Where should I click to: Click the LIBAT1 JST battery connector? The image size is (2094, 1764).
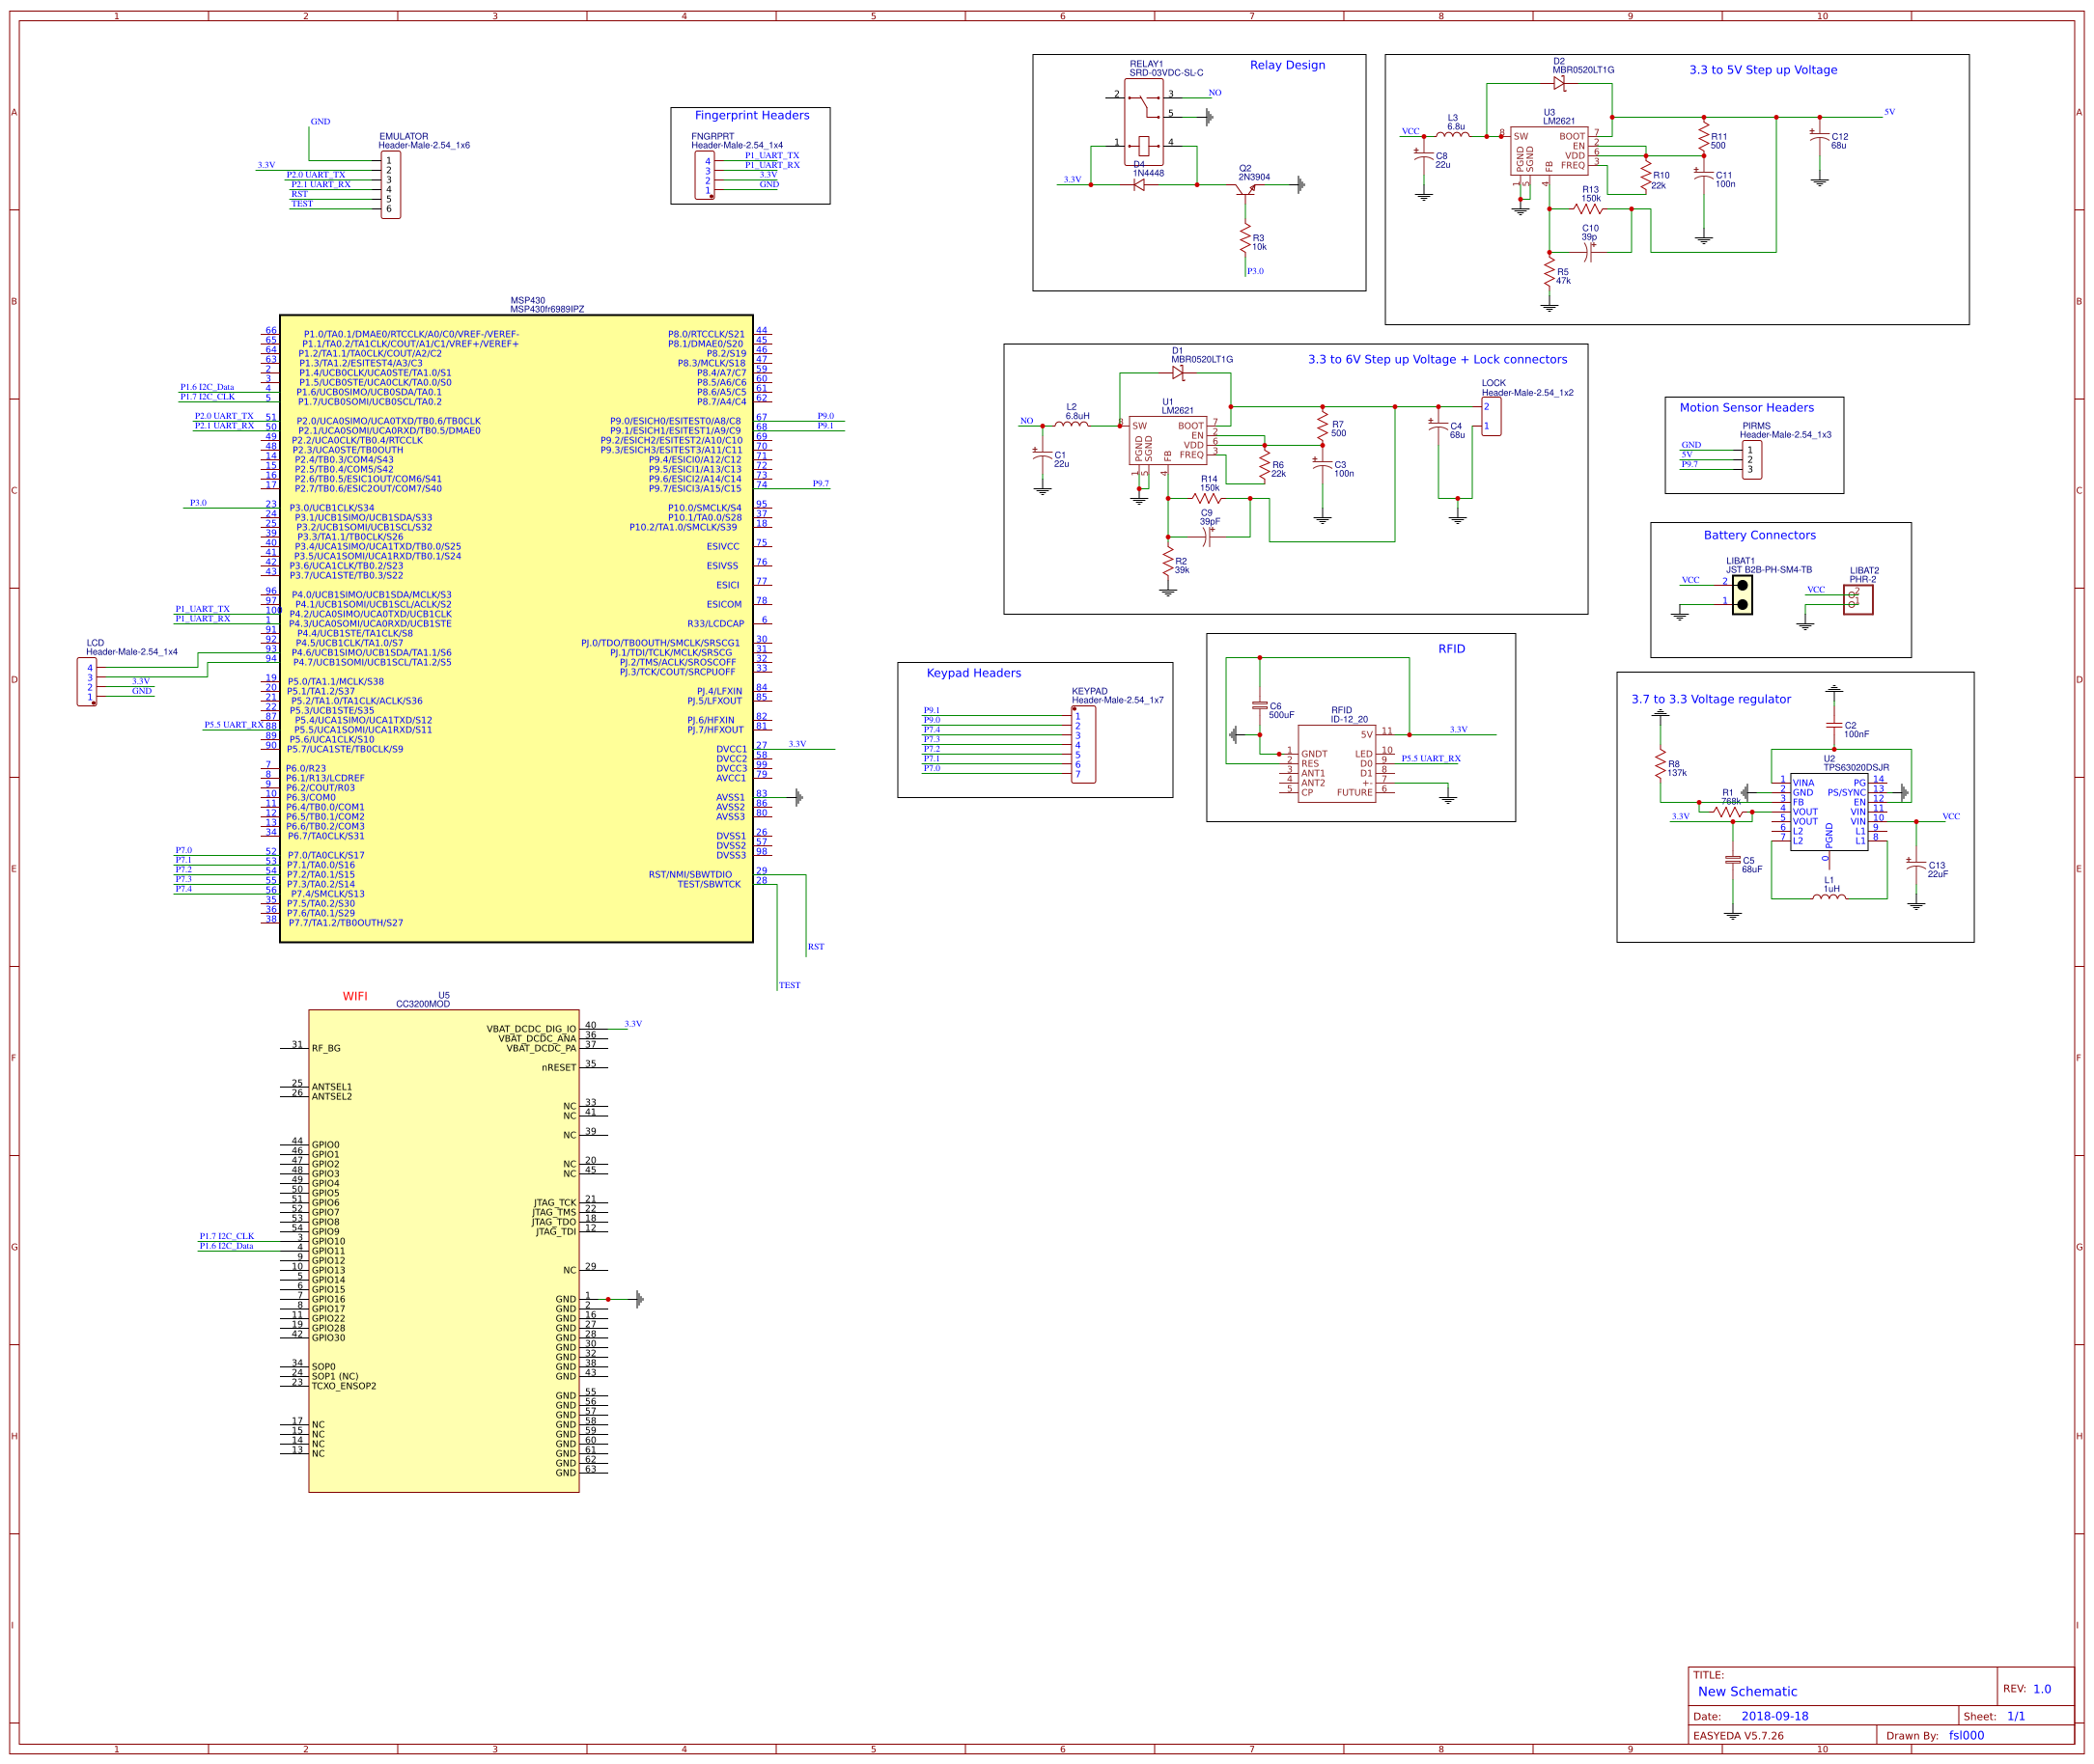coord(1742,595)
